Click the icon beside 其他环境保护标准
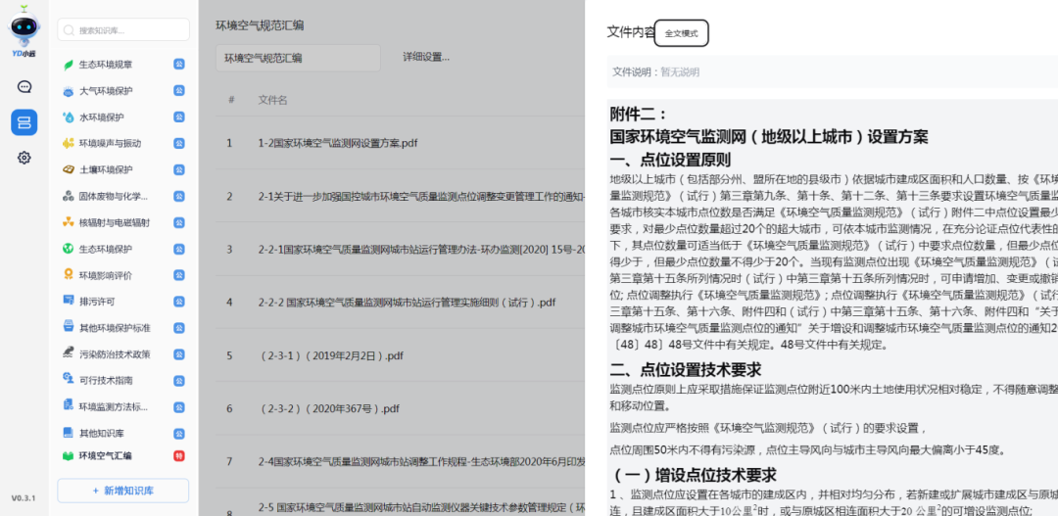This screenshot has width=1058, height=516. (69, 327)
